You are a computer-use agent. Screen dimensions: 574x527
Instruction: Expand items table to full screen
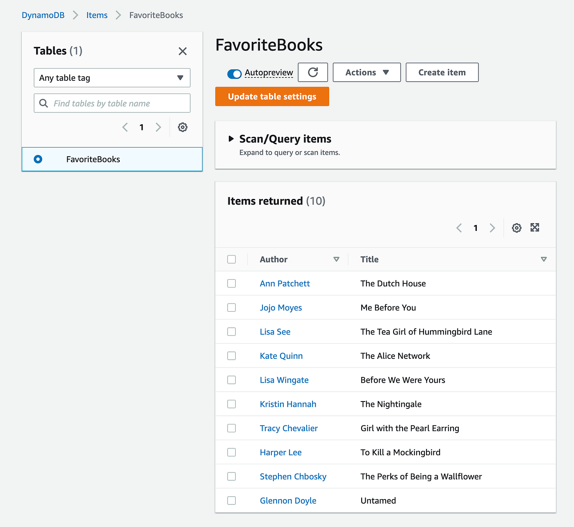click(535, 228)
